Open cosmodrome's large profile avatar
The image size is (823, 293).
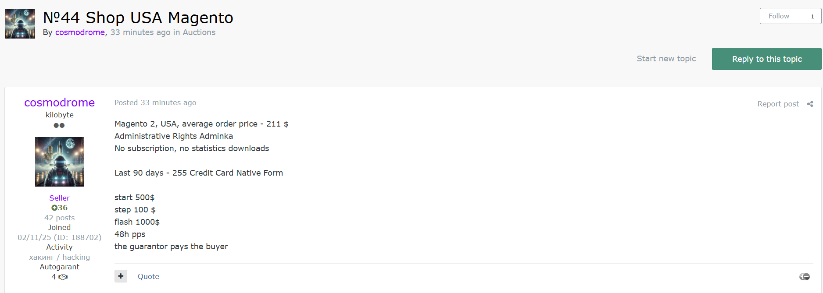coord(60,162)
